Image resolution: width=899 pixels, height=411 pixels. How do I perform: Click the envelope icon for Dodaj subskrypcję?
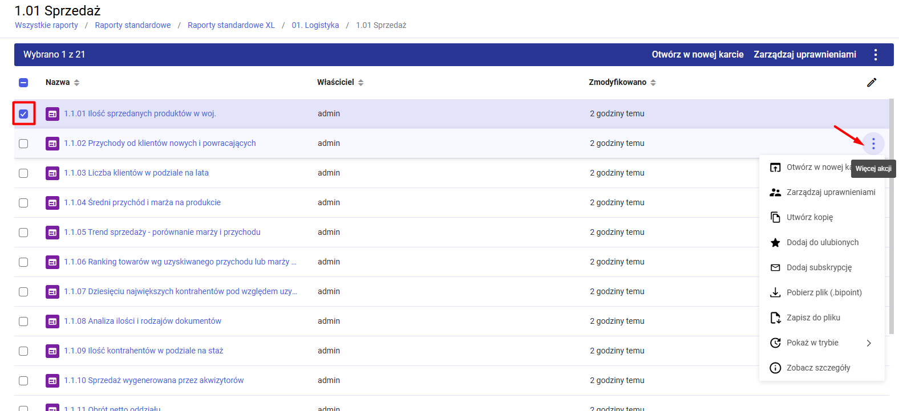coord(775,268)
